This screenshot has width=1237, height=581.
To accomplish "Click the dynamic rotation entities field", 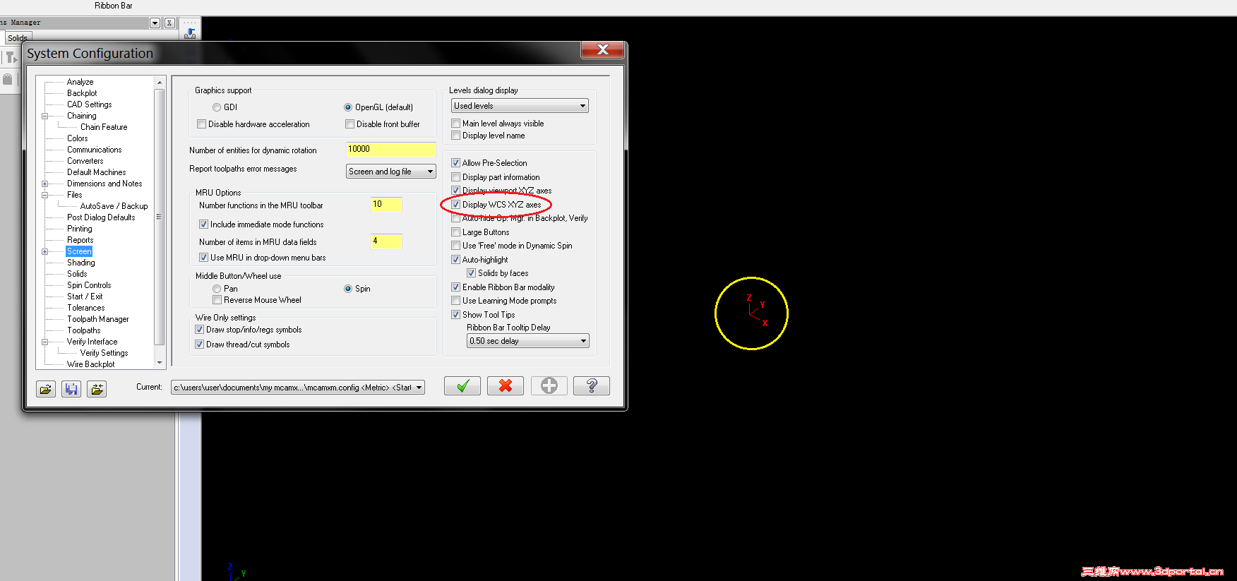I will point(390,150).
